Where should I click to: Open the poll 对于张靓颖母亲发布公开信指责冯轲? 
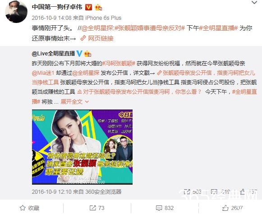click(139, 92)
